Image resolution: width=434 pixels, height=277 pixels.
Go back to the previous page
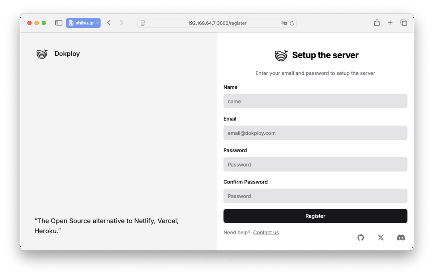pos(109,23)
